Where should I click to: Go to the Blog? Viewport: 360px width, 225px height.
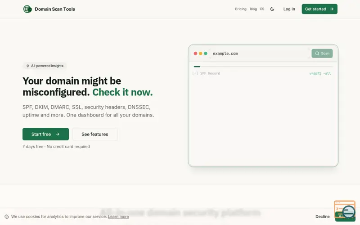[x=253, y=9]
